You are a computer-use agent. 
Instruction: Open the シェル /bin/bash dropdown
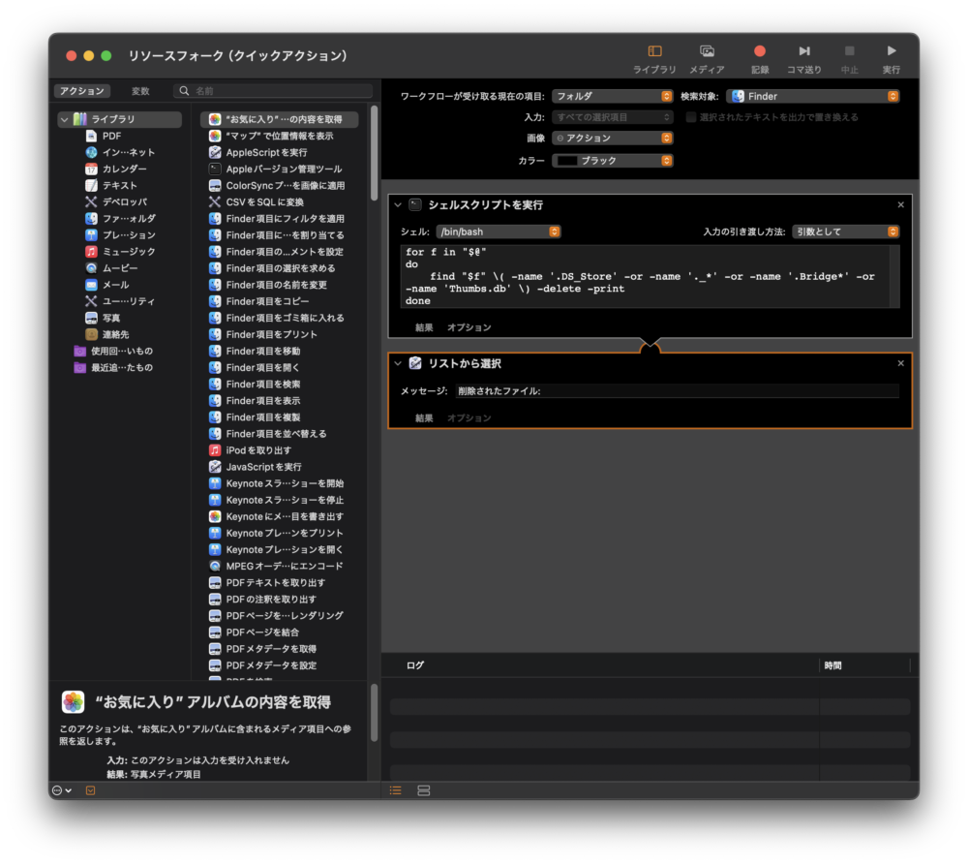[x=498, y=232]
